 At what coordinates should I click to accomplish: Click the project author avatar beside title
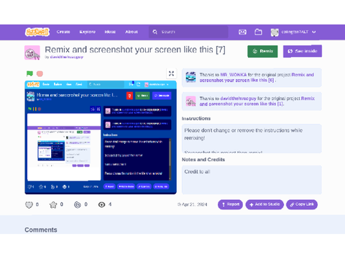click(x=32, y=53)
